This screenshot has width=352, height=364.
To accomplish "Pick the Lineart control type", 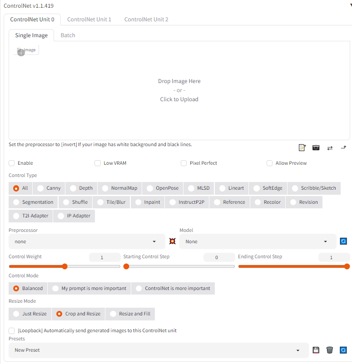I will coord(232,188).
